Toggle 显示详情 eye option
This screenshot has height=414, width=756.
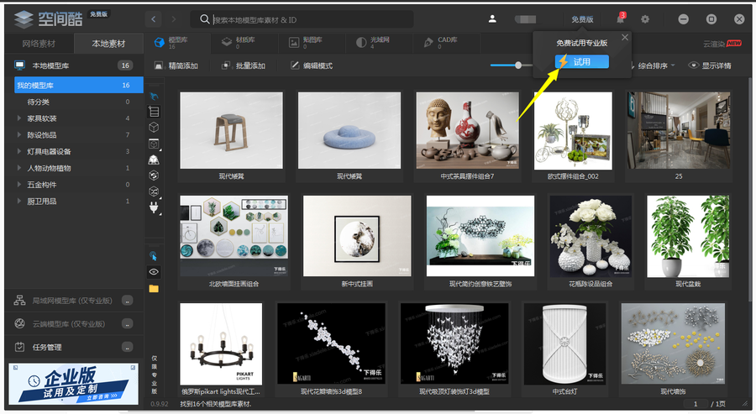tap(710, 66)
